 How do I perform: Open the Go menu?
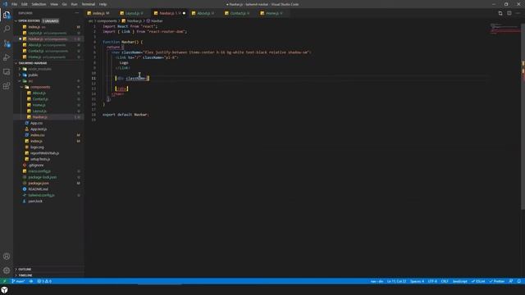tap(64, 4)
